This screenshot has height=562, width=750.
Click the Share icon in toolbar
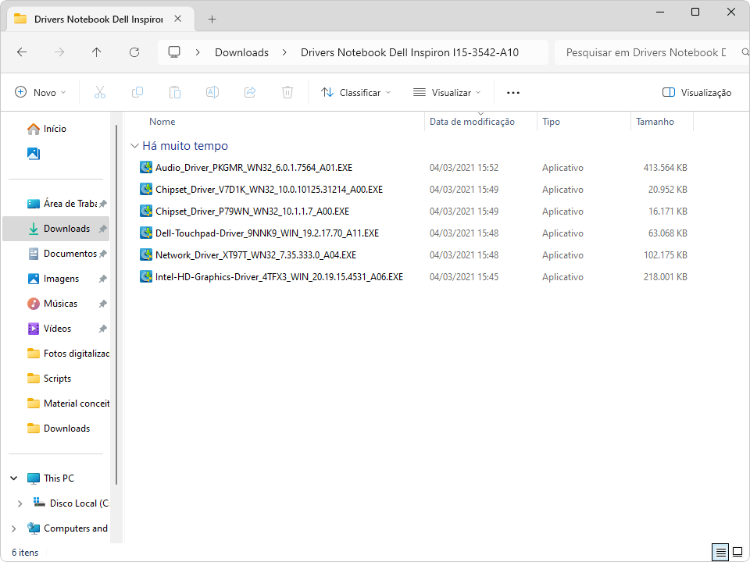click(250, 92)
